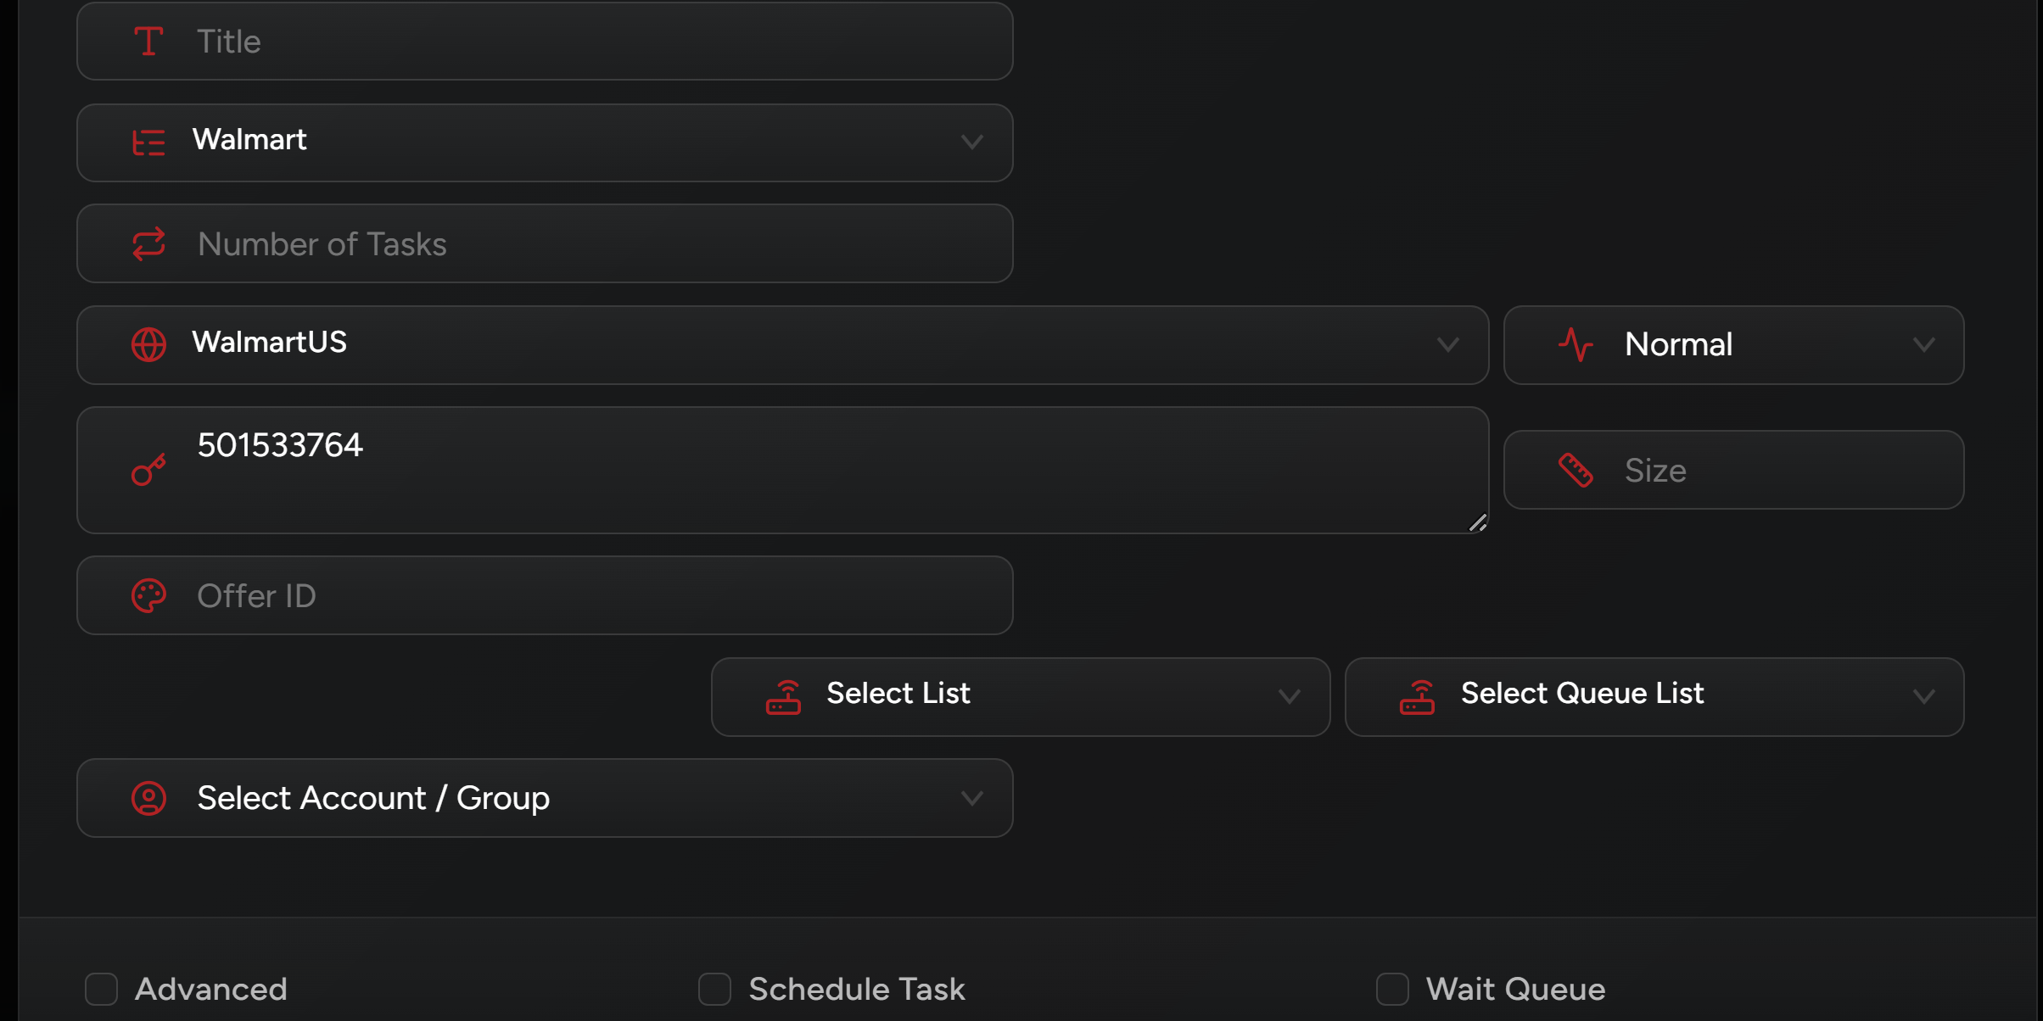Open the Select List dropdown
2043x1021 pixels.
(1289, 697)
